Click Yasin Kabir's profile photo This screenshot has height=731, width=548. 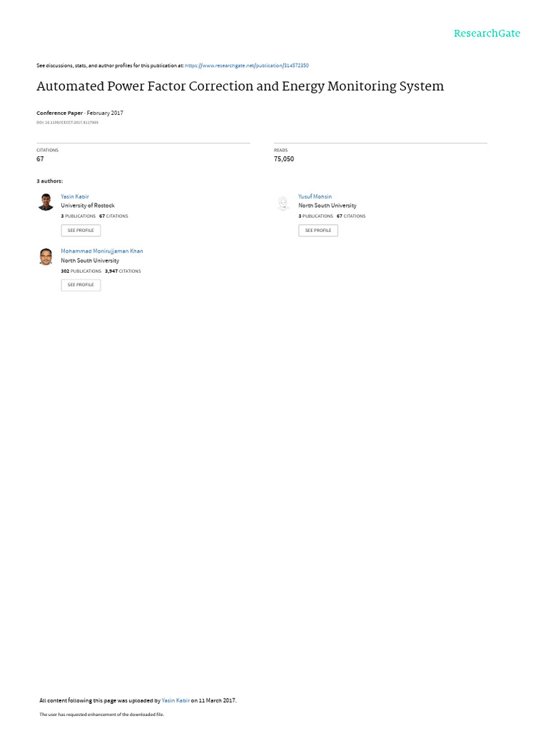point(46,202)
